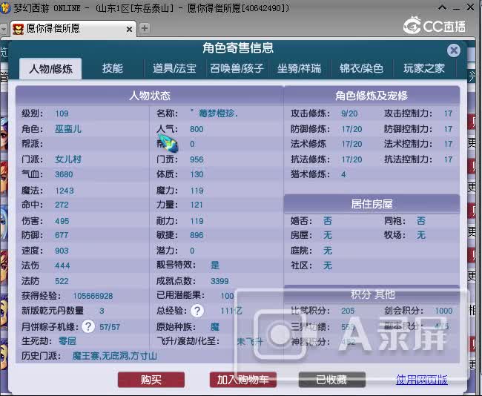Click the 魔法 value 1243
This screenshot has width=482, height=396.
click(x=65, y=191)
